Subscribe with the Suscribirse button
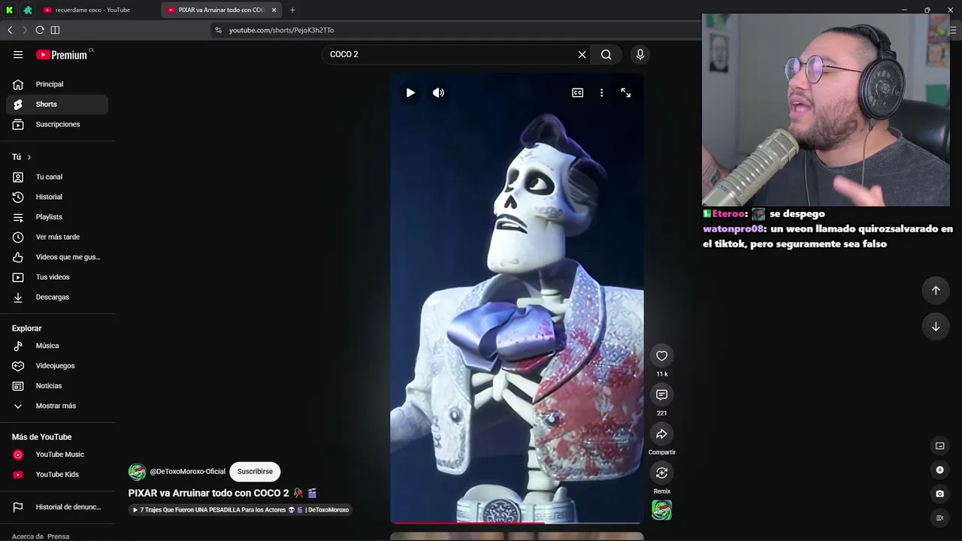 255,471
